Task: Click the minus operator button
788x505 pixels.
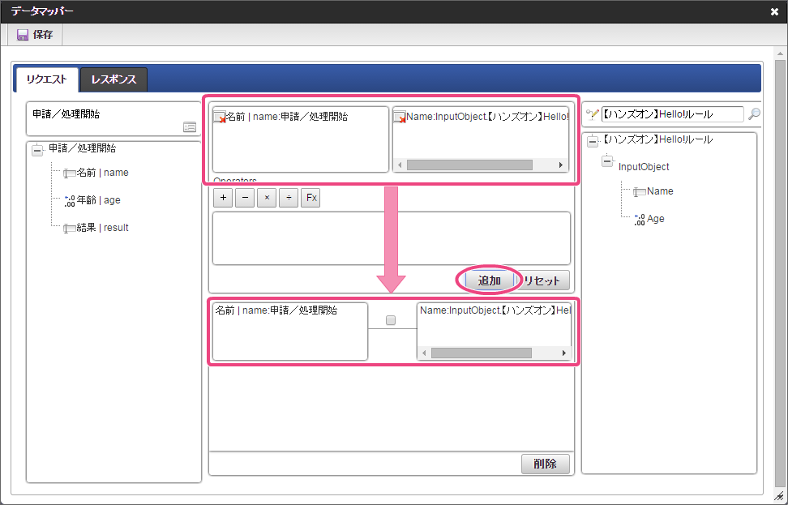Action: pyautogui.click(x=245, y=198)
